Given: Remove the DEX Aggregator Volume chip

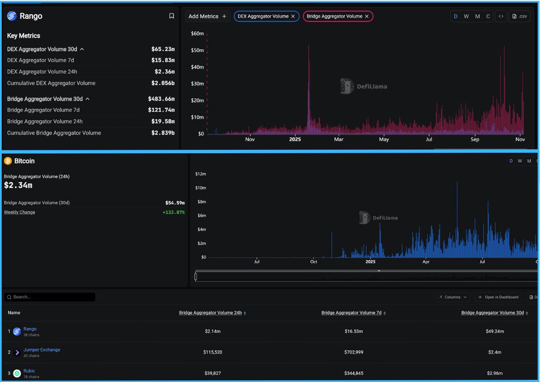Looking at the screenshot, I should click(x=293, y=16).
